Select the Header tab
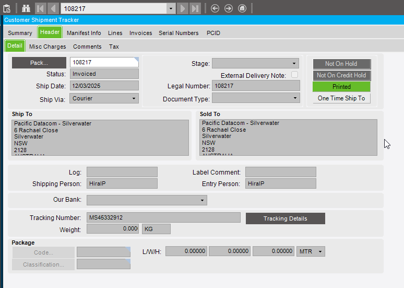This screenshot has height=288, width=404. point(50,32)
